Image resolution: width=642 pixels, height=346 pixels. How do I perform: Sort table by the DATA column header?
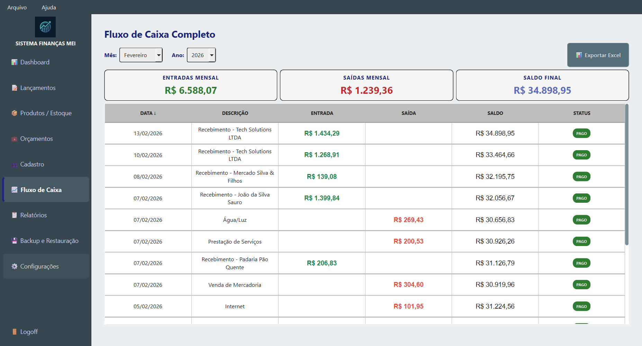pyautogui.click(x=148, y=113)
